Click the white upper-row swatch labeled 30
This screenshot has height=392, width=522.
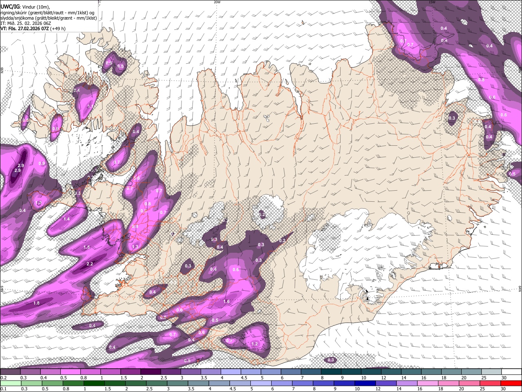click(511, 372)
